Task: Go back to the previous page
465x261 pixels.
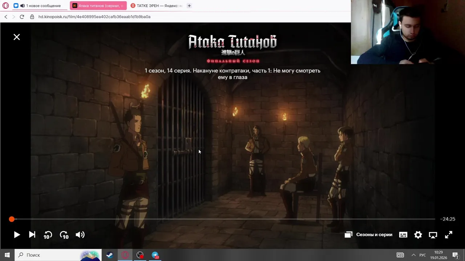Action: click(6, 17)
